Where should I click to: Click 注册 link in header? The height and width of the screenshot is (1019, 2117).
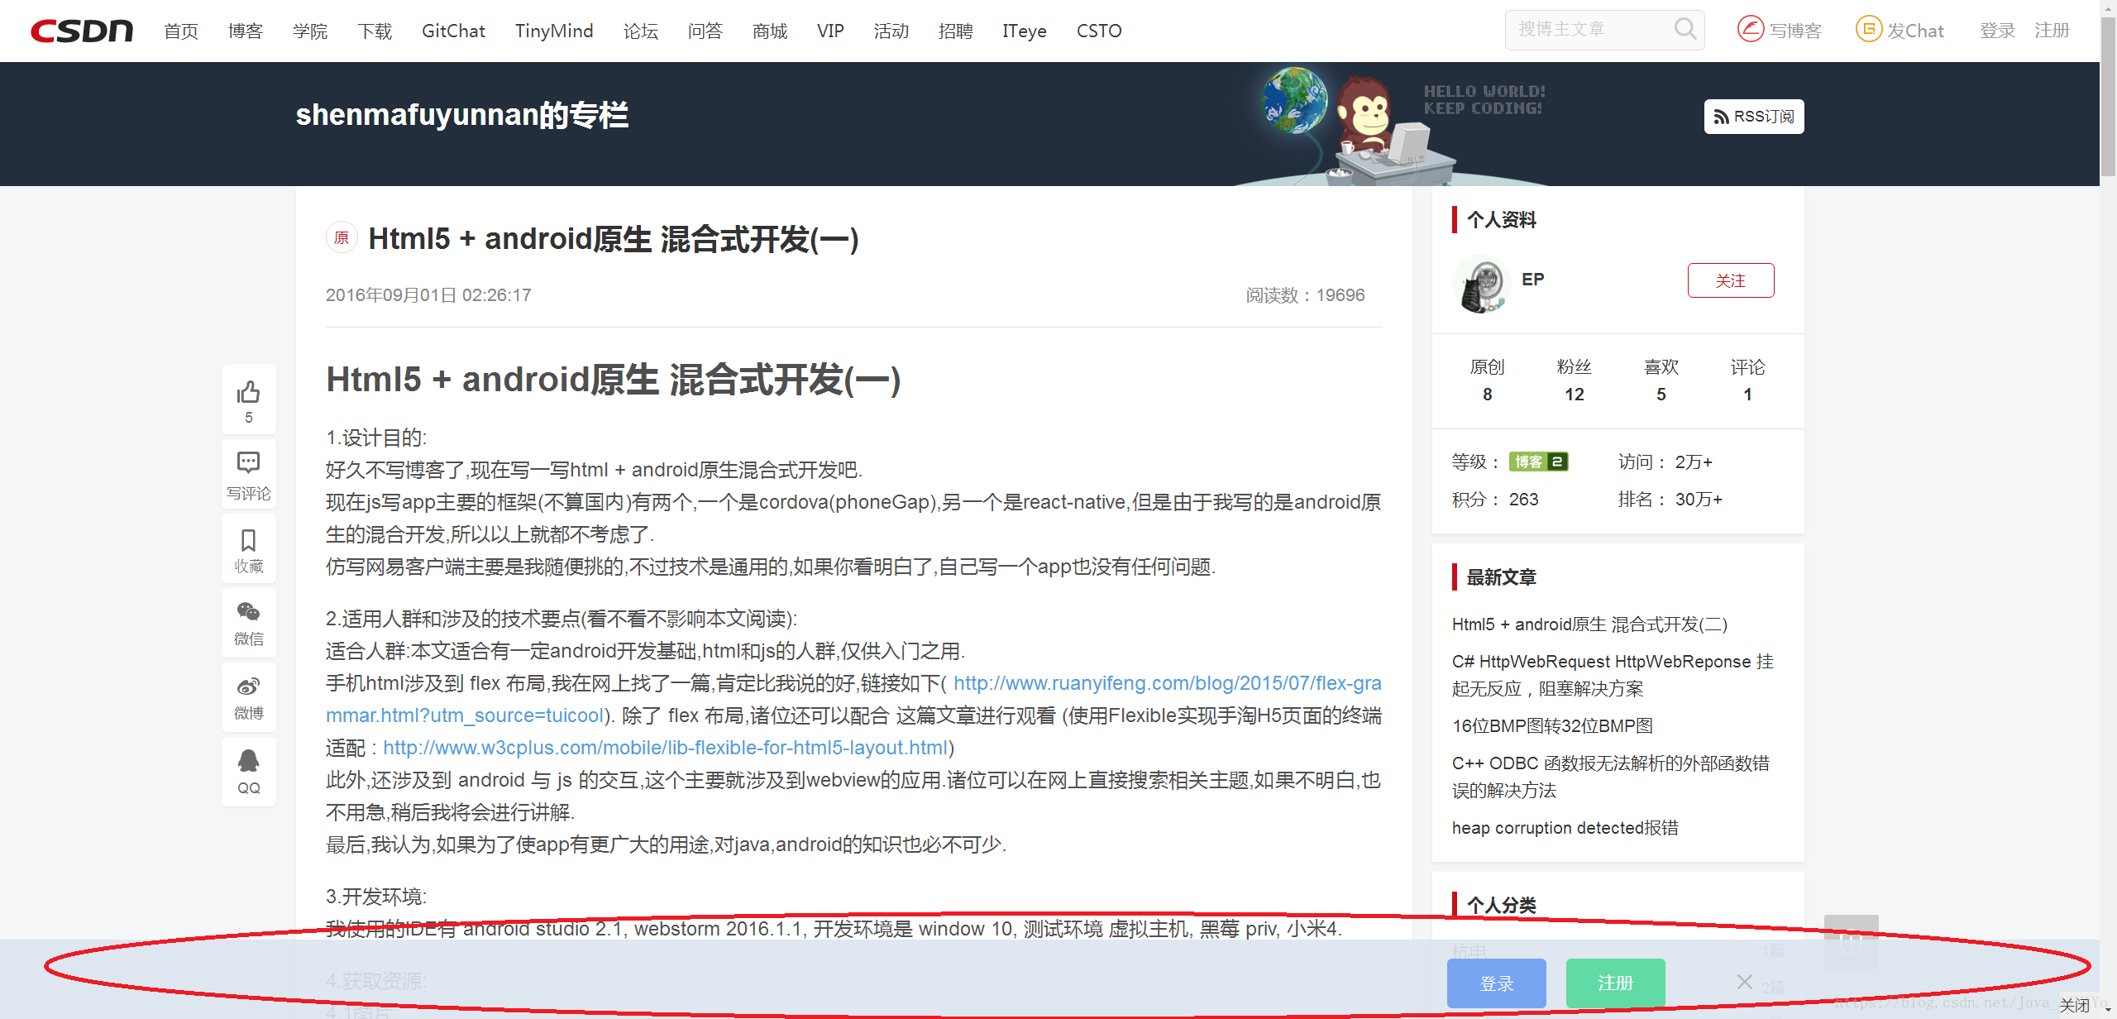pyautogui.click(x=2052, y=31)
